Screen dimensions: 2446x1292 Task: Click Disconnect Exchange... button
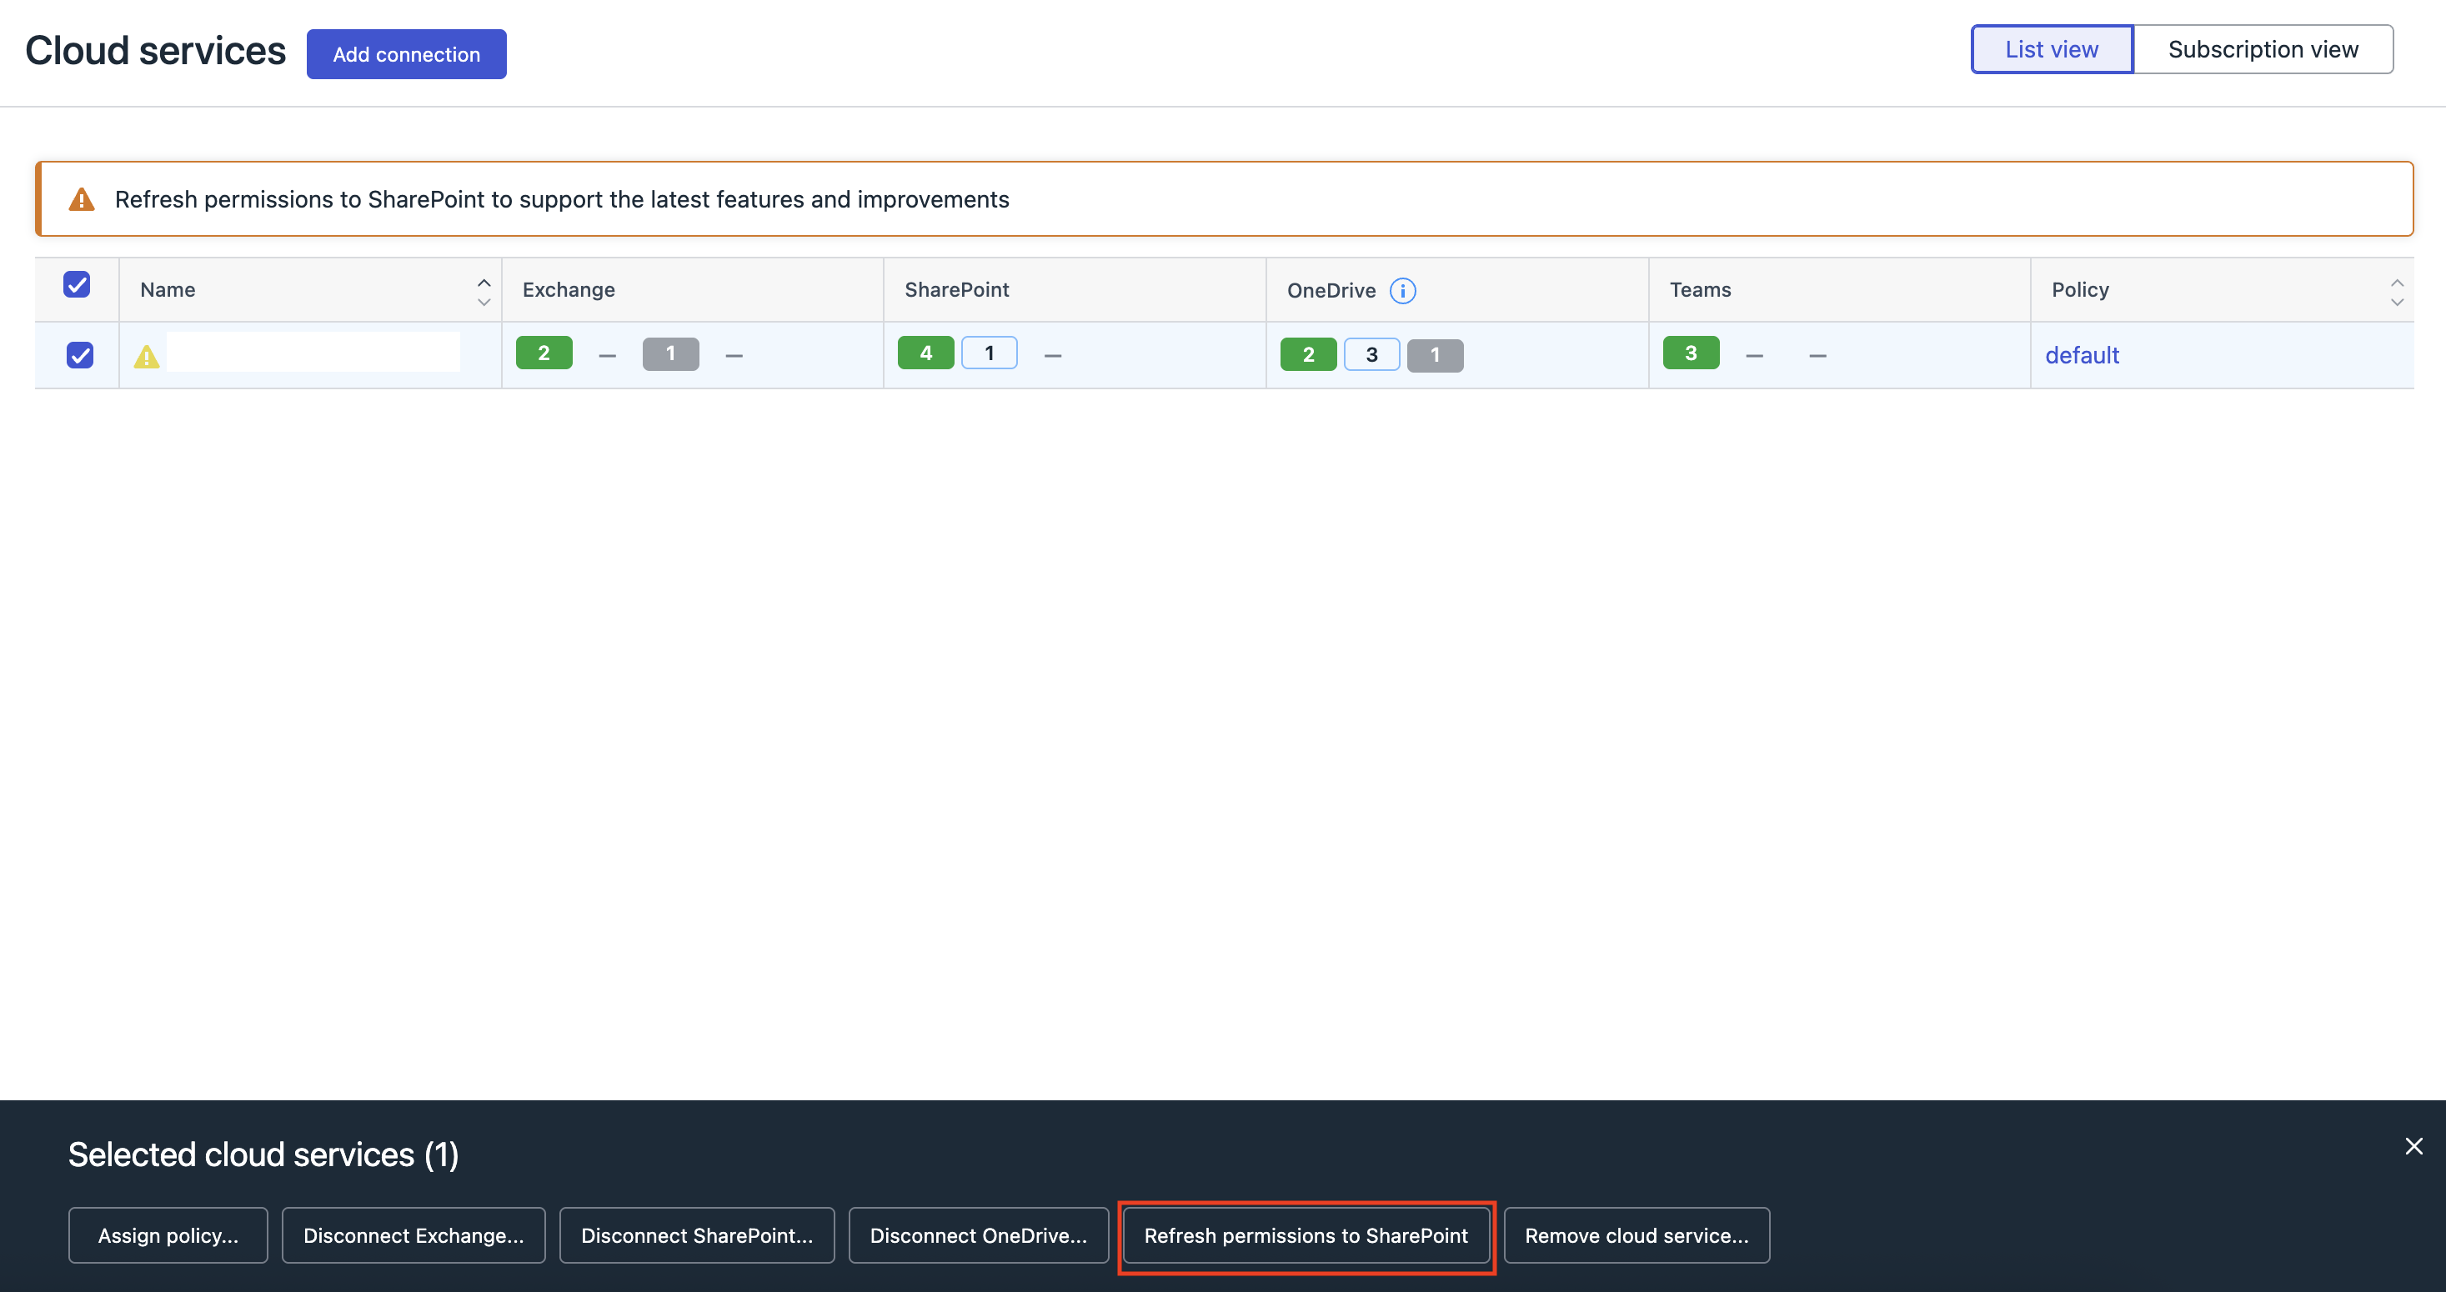tap(413, 1235)
